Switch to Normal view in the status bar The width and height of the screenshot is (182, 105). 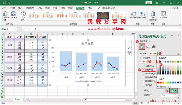coord(135,103)
